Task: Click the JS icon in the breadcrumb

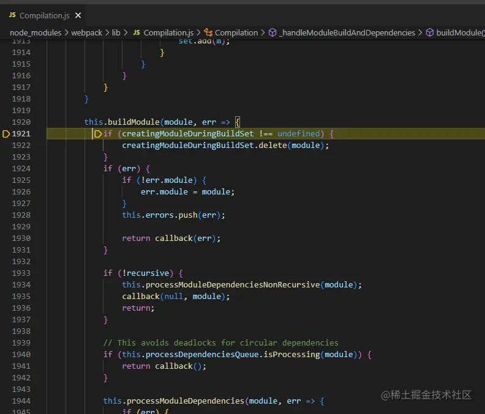Action: point(137,32)
